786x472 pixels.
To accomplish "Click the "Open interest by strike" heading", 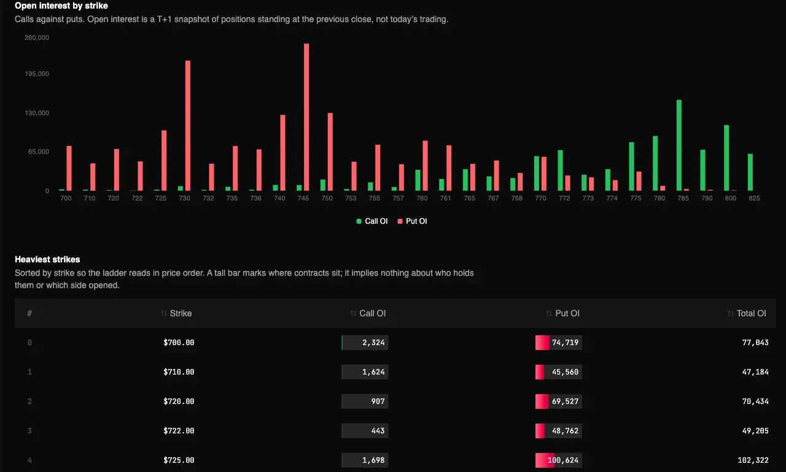I will (61, 6).
